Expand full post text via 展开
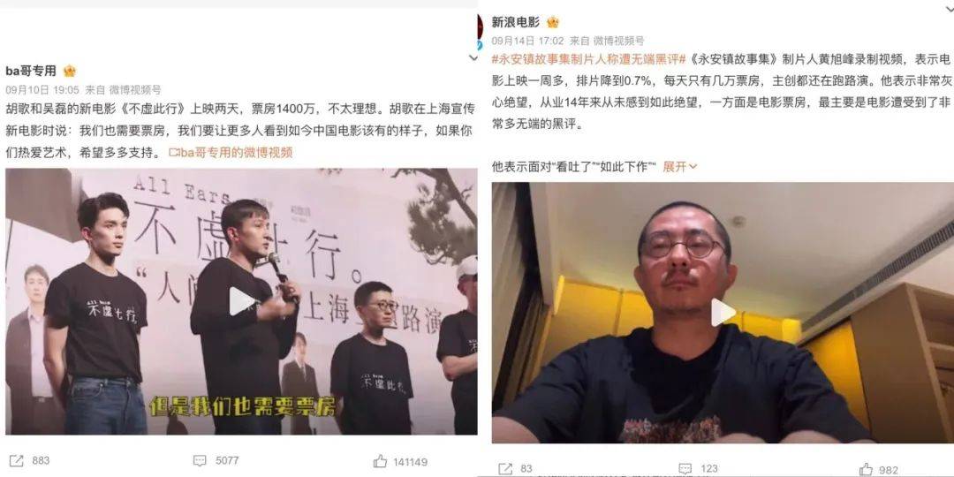The height and width of the screenshot is (477, 954). point(679,166)
